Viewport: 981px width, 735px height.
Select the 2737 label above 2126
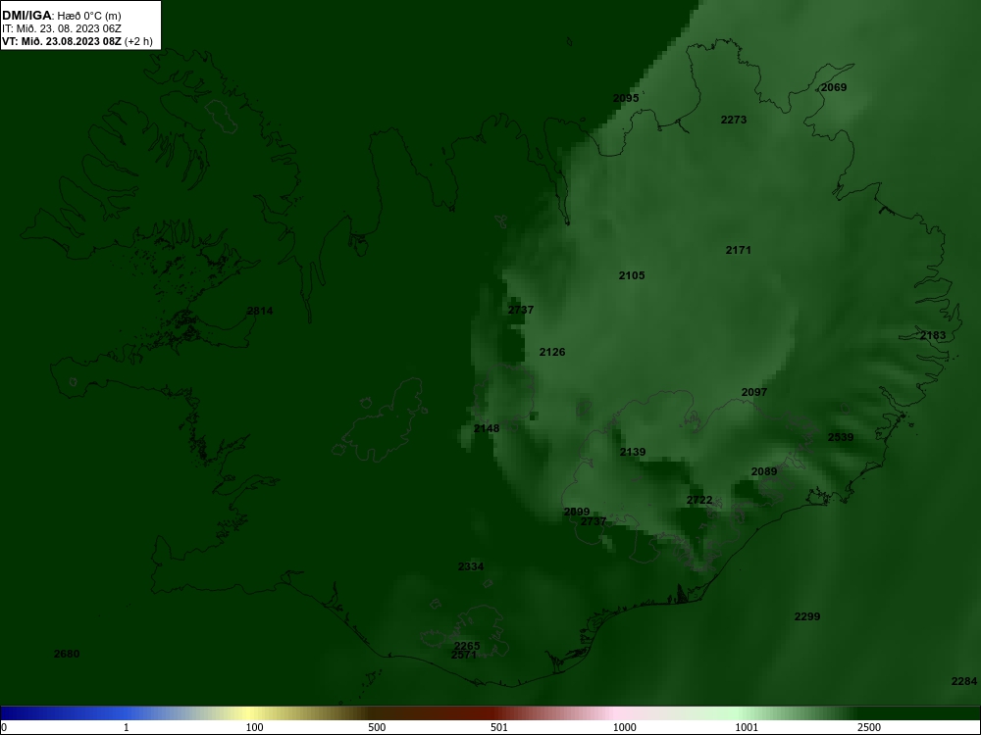(521, 310)
